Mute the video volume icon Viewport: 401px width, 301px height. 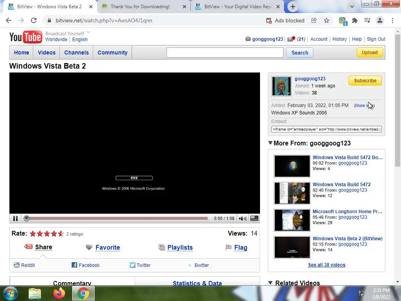pos(242,218)
